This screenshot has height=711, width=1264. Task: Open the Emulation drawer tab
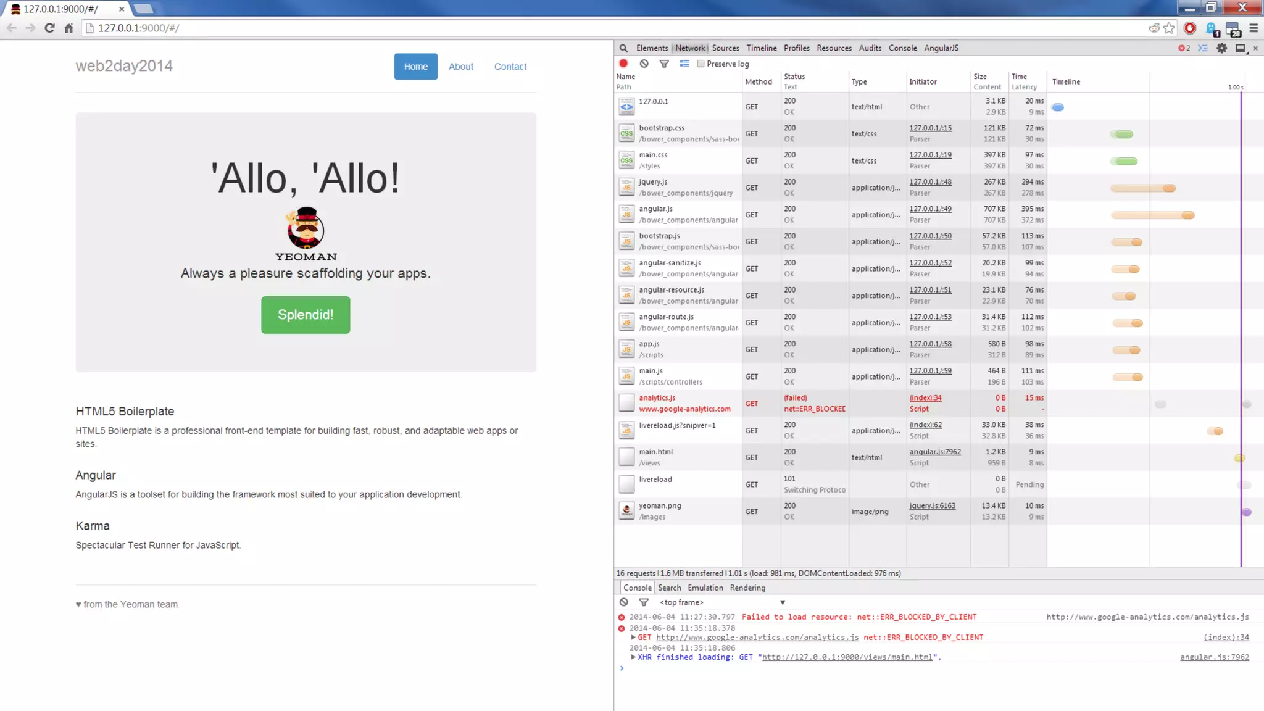tap(705, 588)
